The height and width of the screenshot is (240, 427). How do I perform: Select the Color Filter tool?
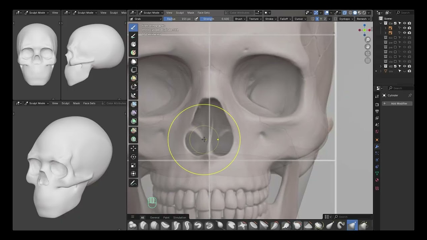(x=133, y=121)
